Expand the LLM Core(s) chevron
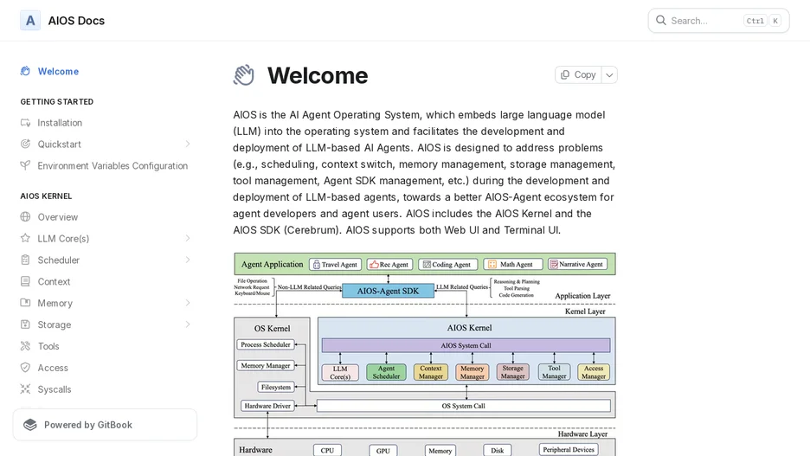The height and width of the screenshot is (456, 810). (x=188, y=239)
